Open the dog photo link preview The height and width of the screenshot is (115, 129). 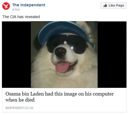point(64,55)
